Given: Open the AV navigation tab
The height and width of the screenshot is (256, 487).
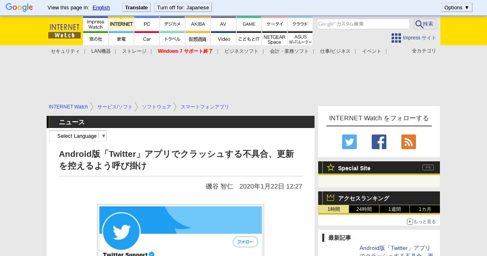Looking at the screenshot, I should pos(223,24).
